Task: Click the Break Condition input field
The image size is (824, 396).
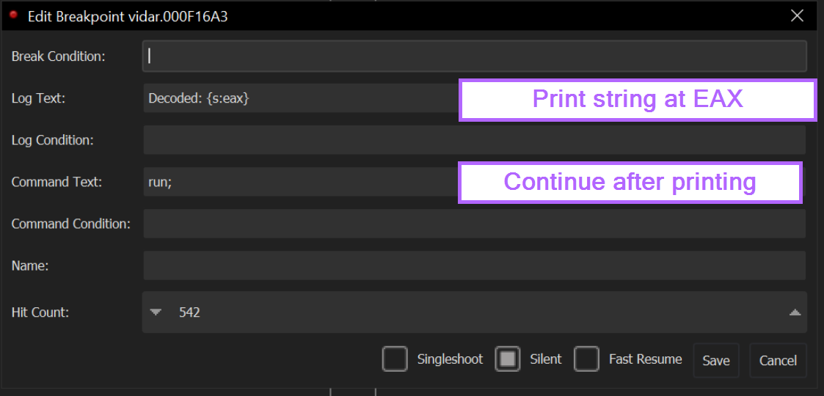Action: pyautogui.click(x=474, y=56)
